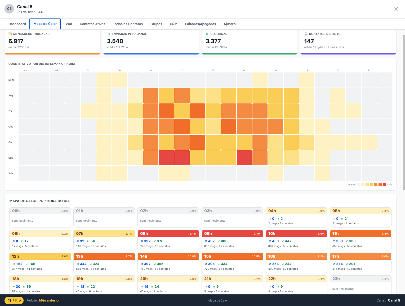Click the red Sex 14h heatmap cell
Screen dimensions: 405x306
(244, 158)
